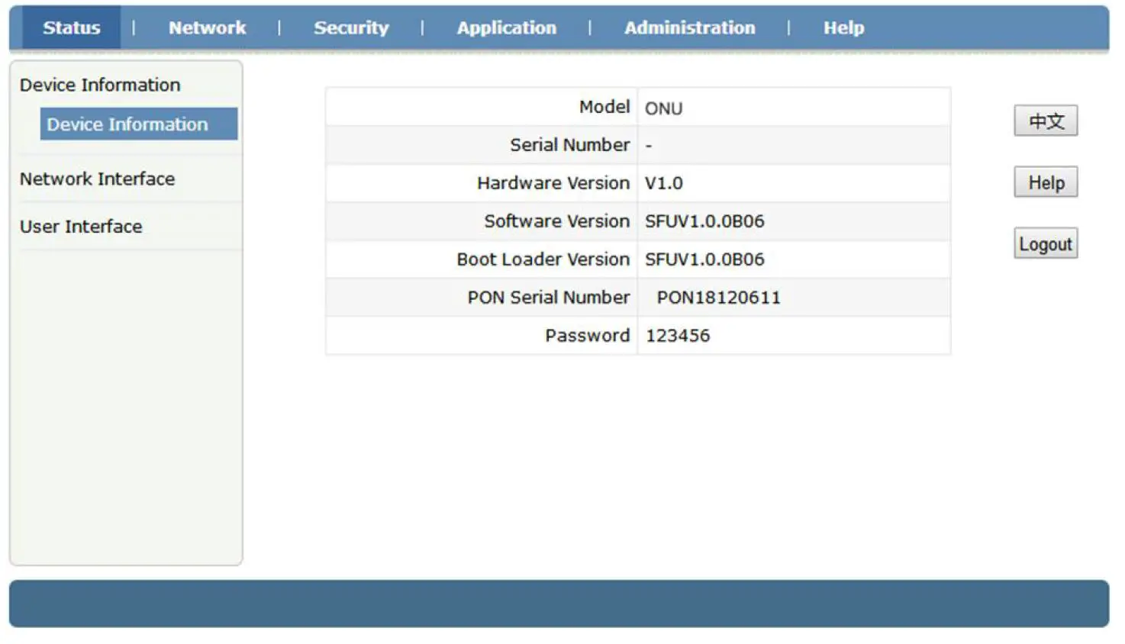Open the Network Interface section
1125x644 pixels.
(x=98, y=179)
